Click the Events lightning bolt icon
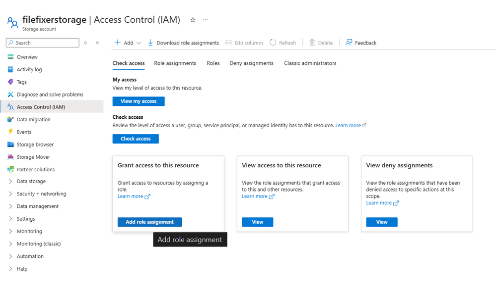The height and width of the screenshot is (291, 496). click(10, 132)
